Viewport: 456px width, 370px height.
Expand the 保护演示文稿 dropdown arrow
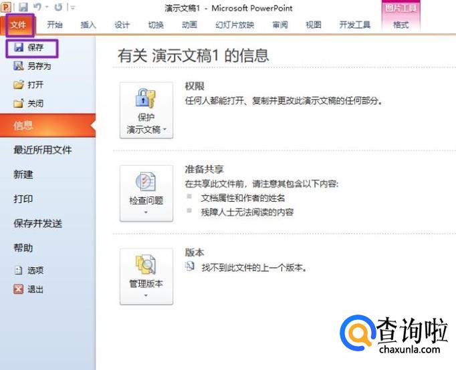click(x=165, y=130)
